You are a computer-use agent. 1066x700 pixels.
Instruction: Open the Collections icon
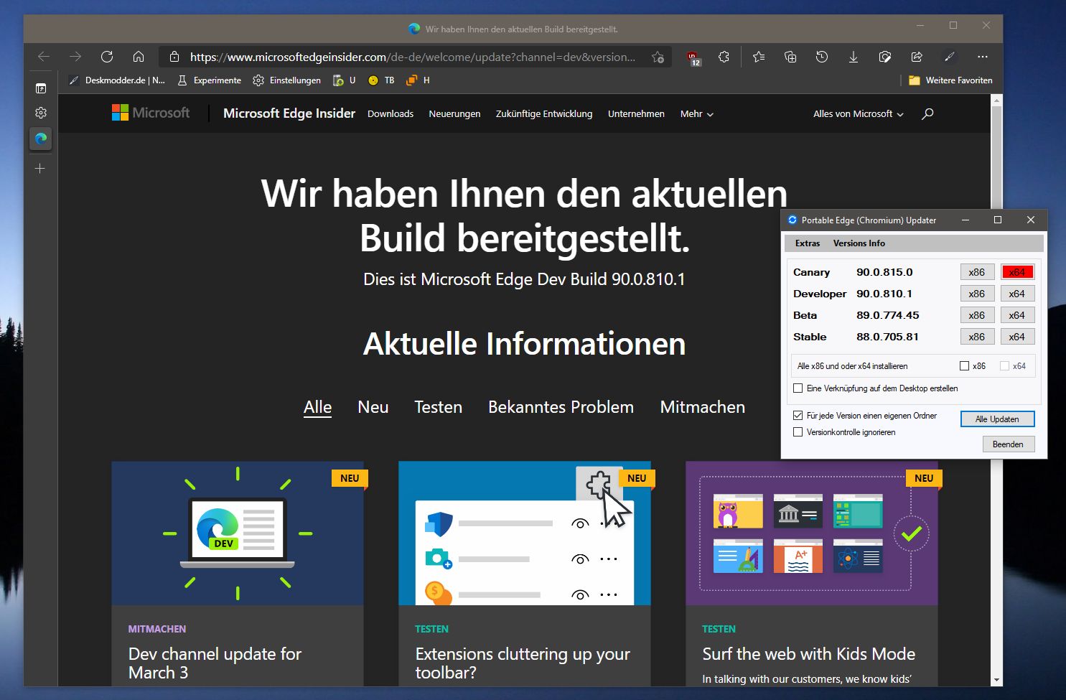coord(790,57)
